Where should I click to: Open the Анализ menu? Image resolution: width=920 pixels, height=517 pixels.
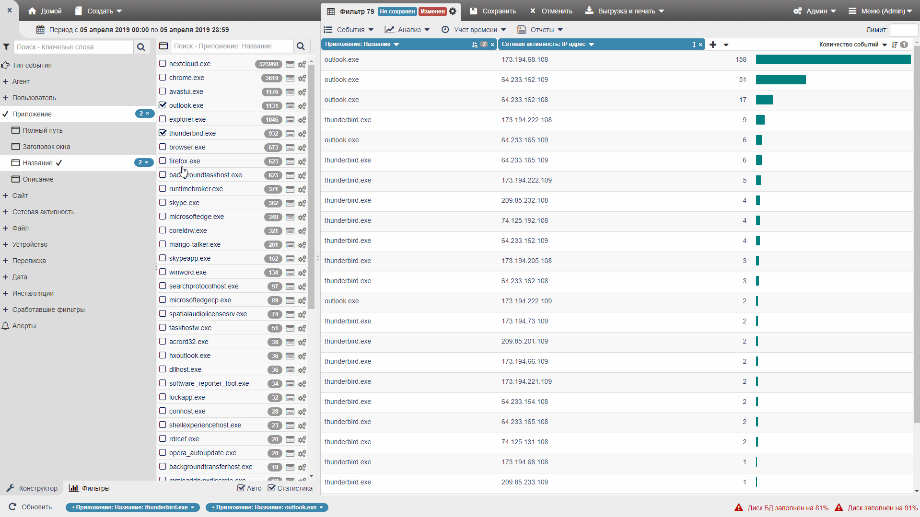408,30
